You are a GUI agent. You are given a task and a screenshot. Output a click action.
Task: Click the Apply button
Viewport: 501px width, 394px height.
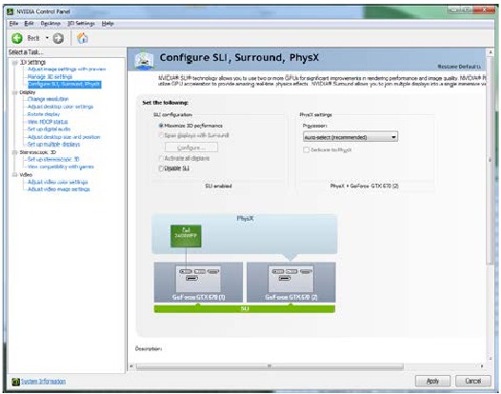click(432, 381)
